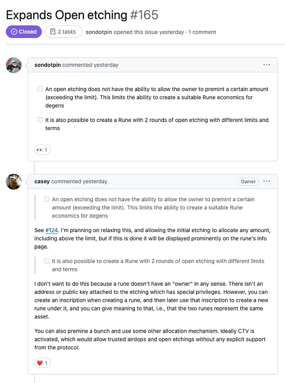Screen dimensions: 285x383
Task: Click the Closed status badge icon
Action: click(14, 32)
